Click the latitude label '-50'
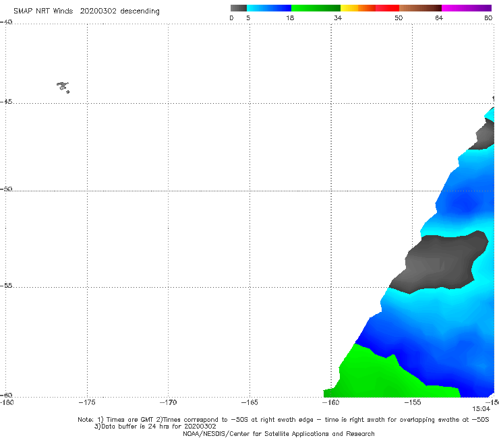The image size is (499, 438). pos(6,189)
